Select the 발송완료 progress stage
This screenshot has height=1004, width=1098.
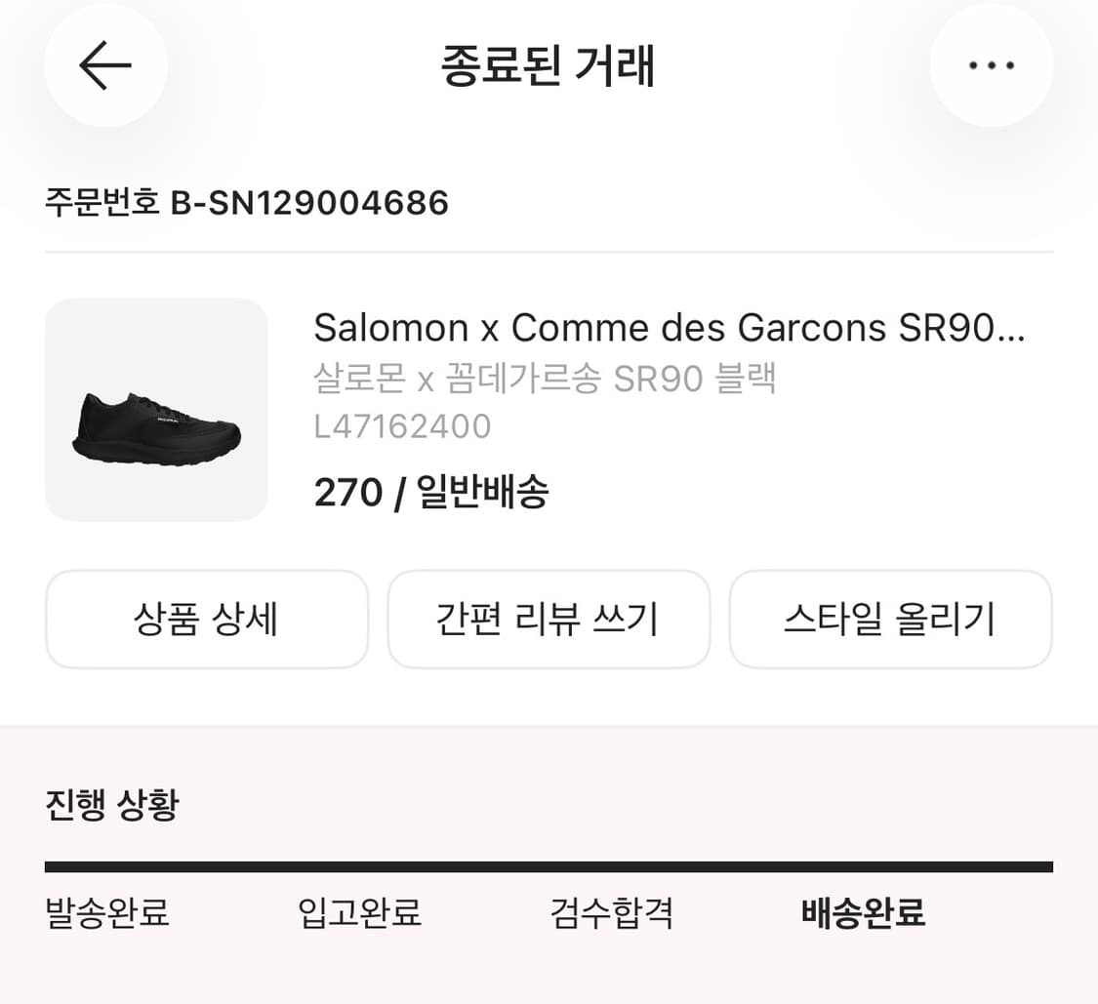pos(105,914)
